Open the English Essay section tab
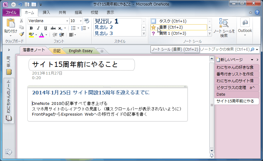This screenshot has height=161, width=263. tap(81, 51)
